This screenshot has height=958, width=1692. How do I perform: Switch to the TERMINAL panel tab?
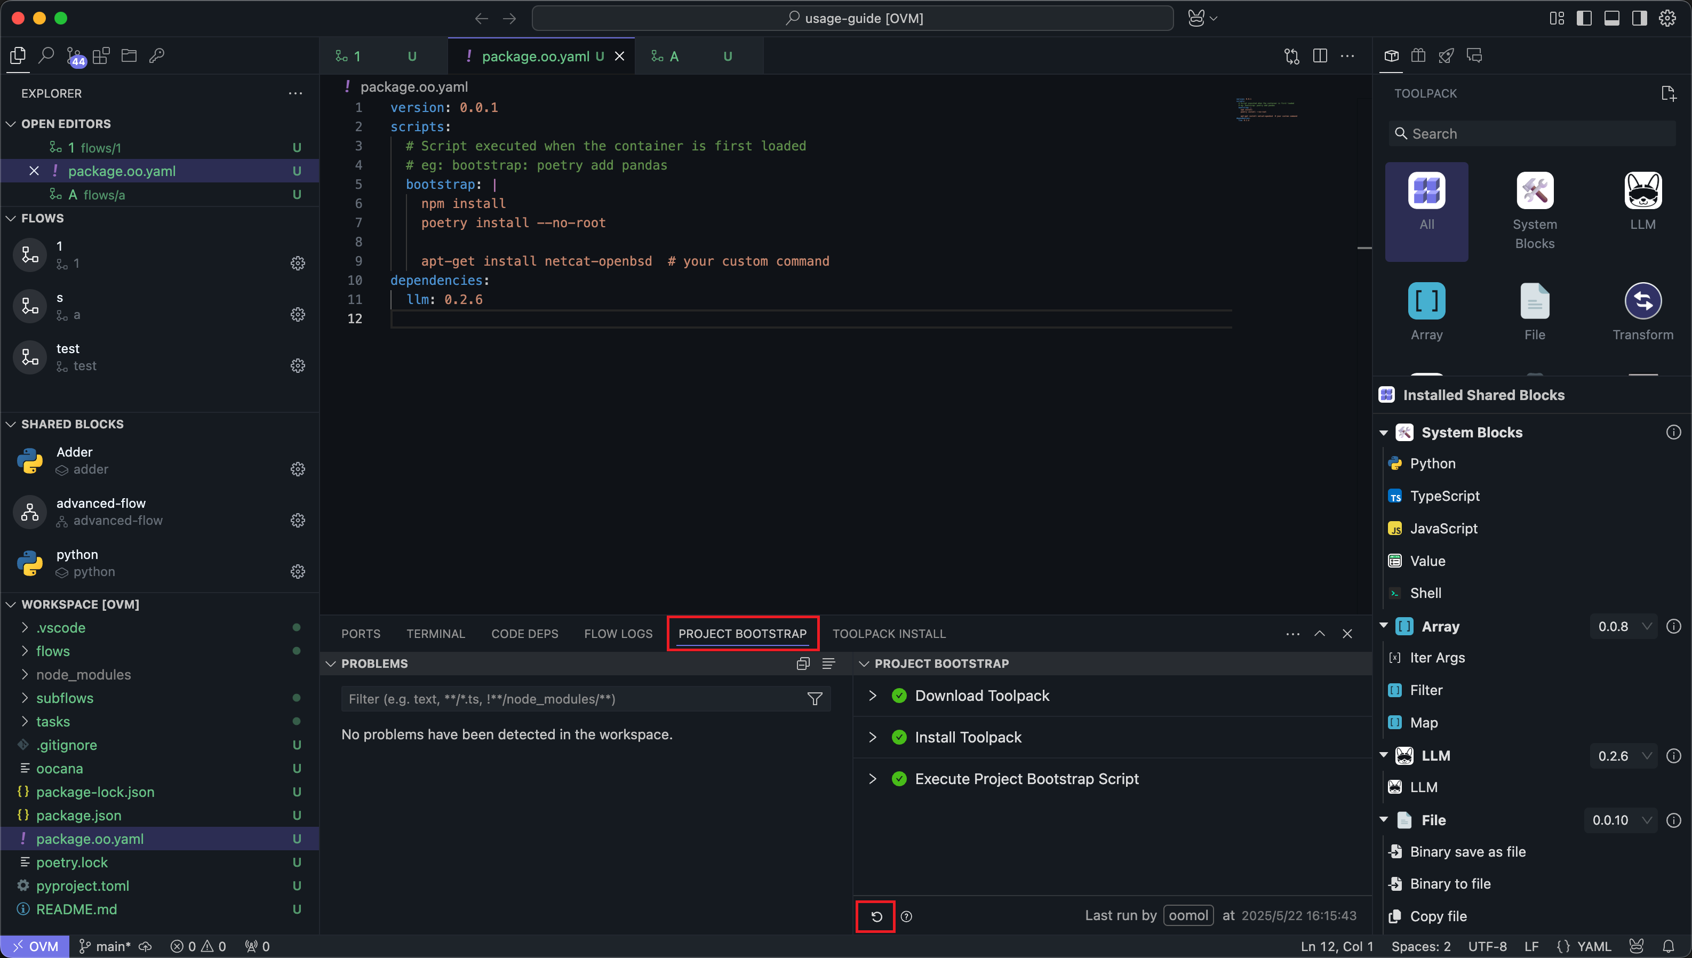[x=435, y=633]
